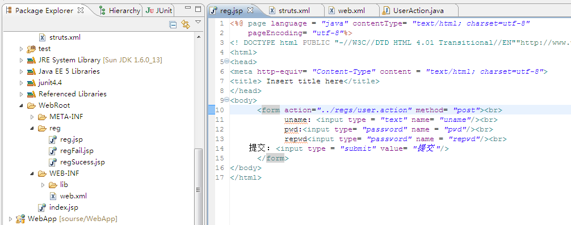
Task: Click the scroll up arrow in Package Explorer
Action: [199, 37]
